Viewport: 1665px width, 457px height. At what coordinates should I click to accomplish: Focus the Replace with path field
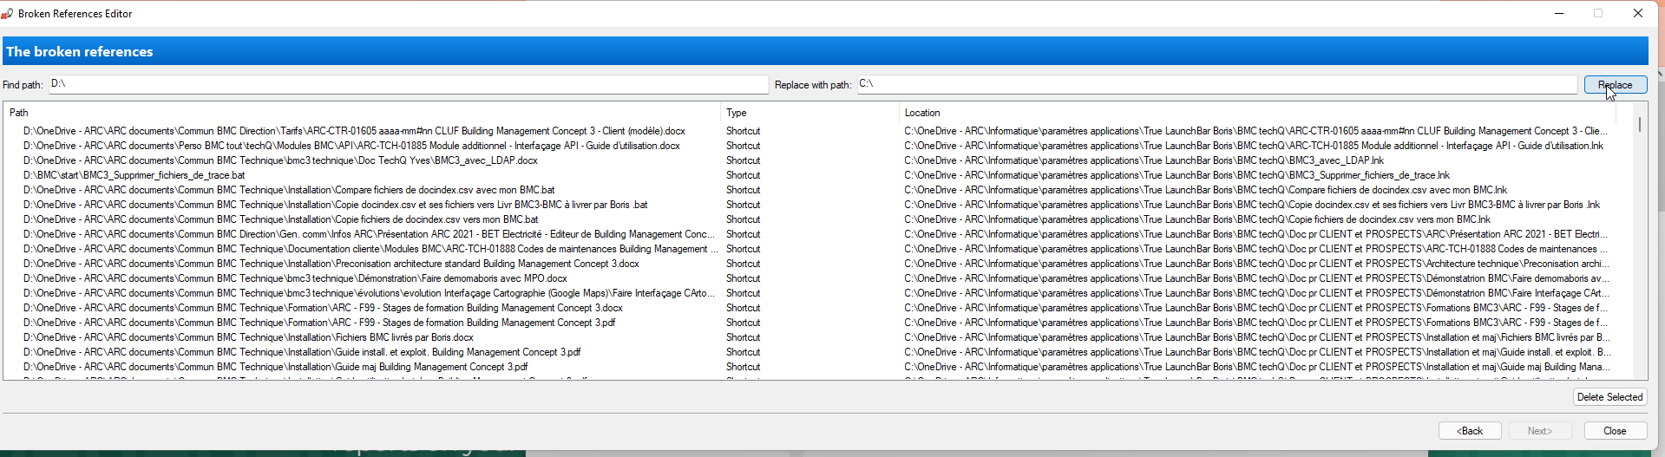point(1216,84)
